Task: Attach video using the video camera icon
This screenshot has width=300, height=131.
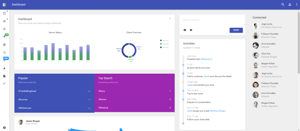Action: [x=191, y=30]
